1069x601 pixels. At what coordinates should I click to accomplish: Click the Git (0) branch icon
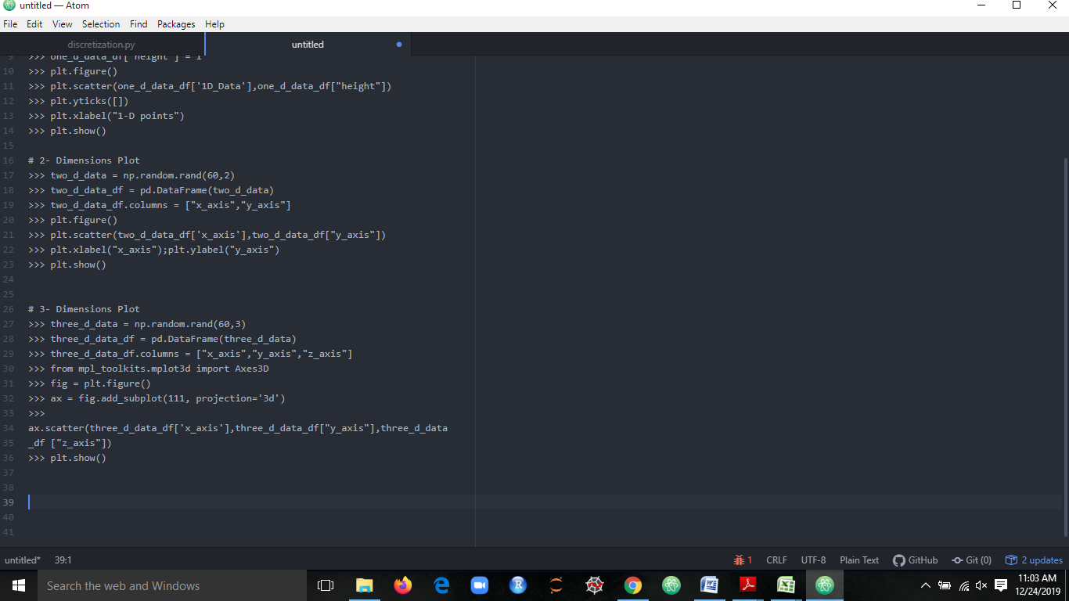(x=971, y=560)
